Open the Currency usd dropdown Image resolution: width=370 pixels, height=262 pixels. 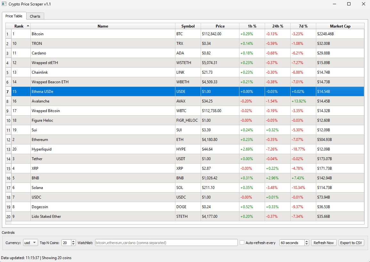[30, 243]
